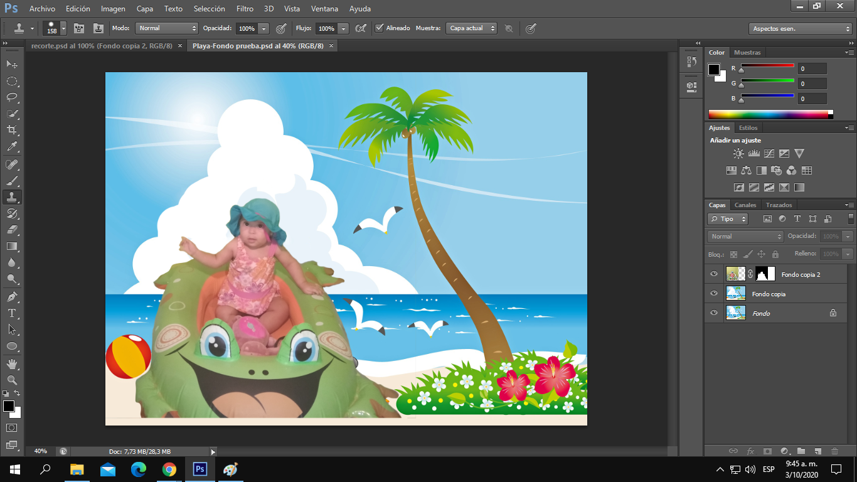Add a Color Balance adjustment
The height and width of the screenshot is (482, 857).
pyautogui.click(x=746, y=170)
